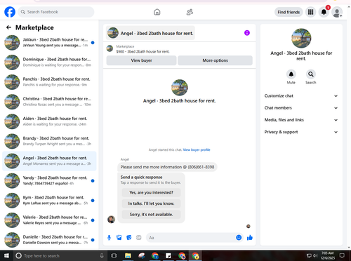Expand Customize chat section
Viewport: 351px width, 261px height.
coord(301,96)
